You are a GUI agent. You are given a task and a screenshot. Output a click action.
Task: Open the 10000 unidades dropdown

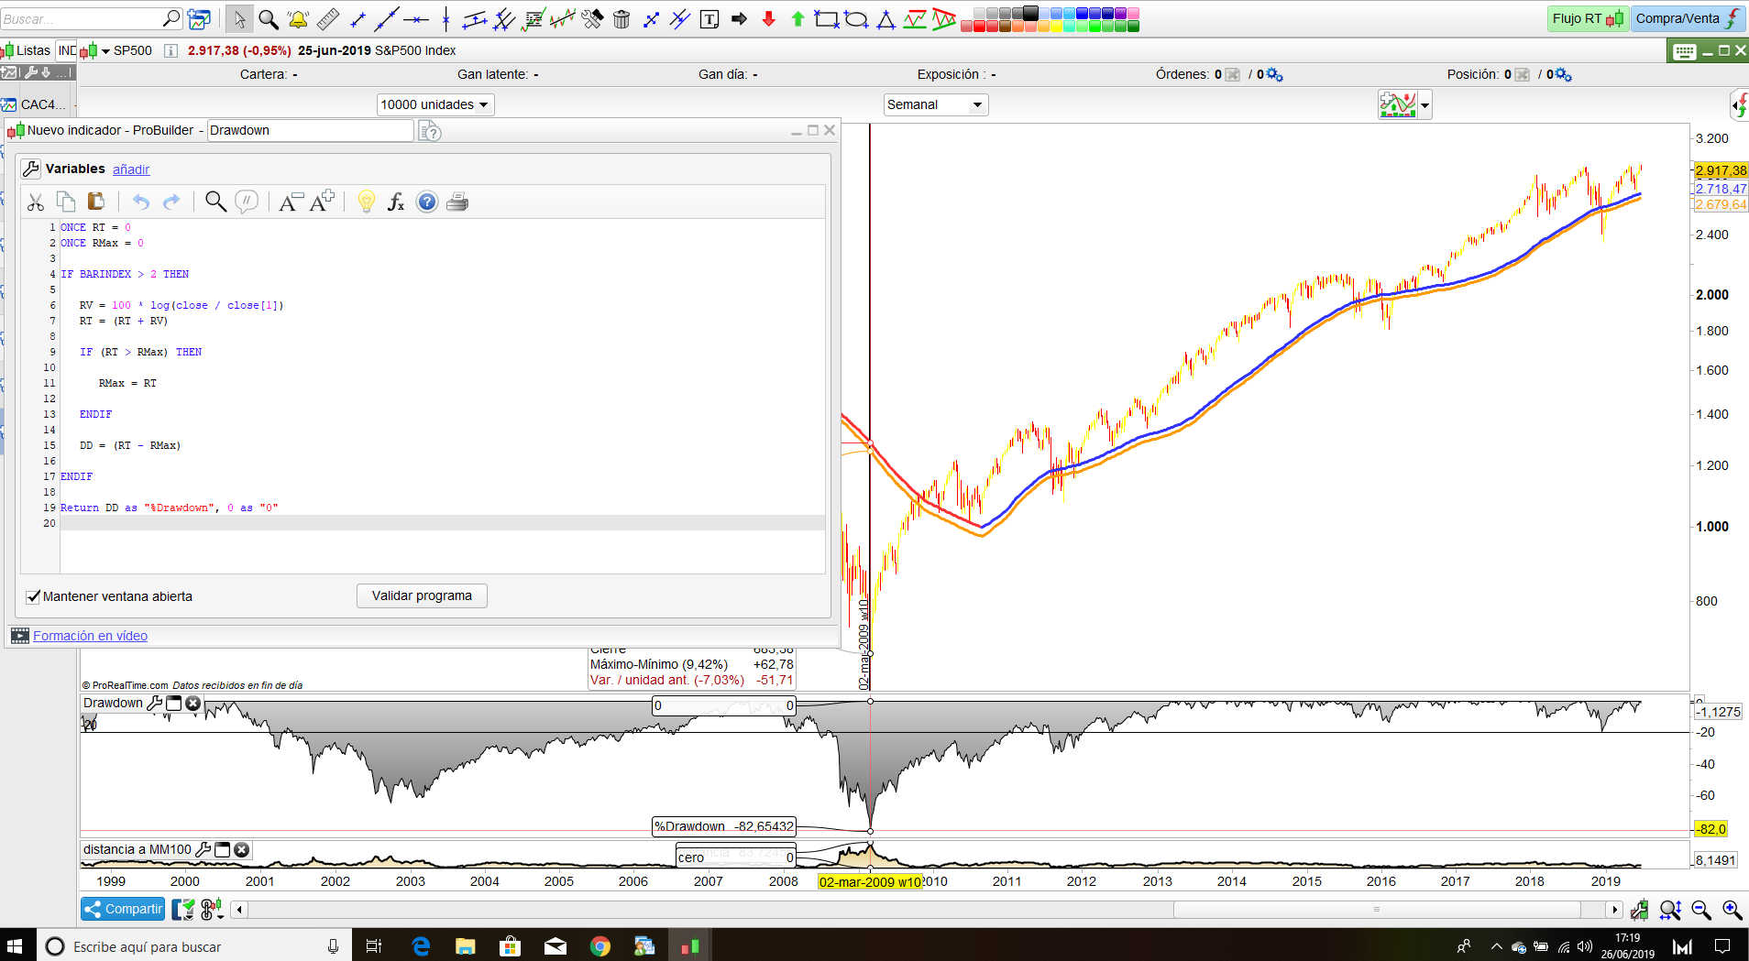(x=434, y=104)
